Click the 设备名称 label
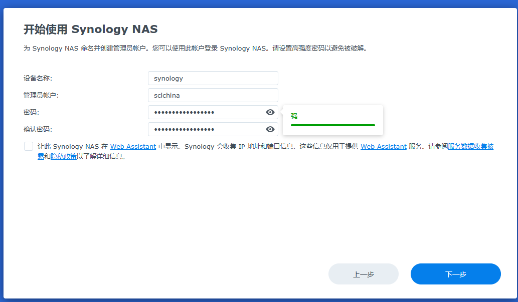Image resolution: width=518 pixels, height=302 pixels. 38,78
